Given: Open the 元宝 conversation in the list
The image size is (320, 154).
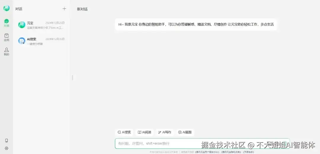Looking at the screenshot, I should coord(41,25).
